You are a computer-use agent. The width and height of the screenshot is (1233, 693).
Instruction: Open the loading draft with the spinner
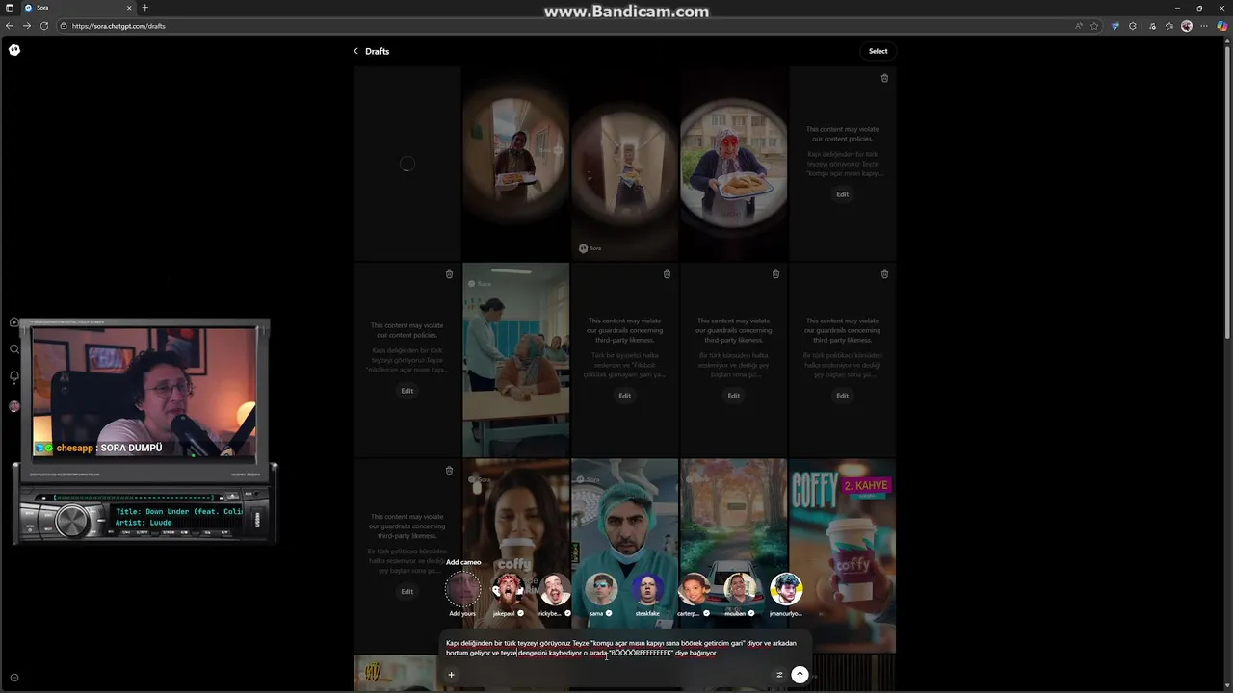[407, 164]
